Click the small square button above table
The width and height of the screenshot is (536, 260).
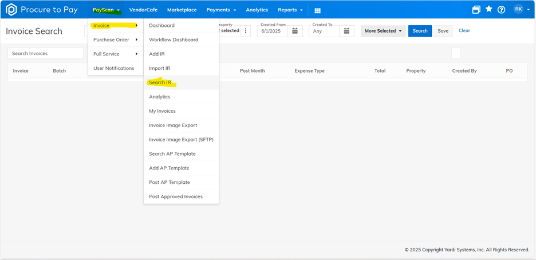coord(456,53)
